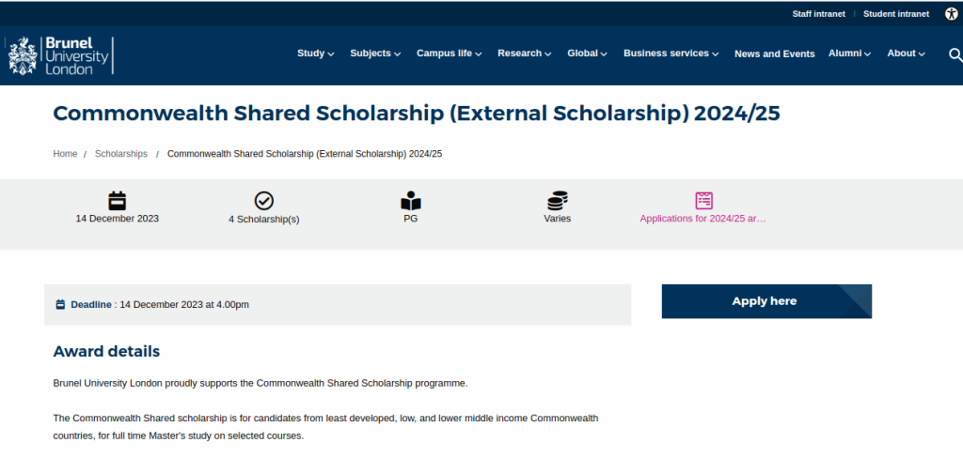Click the coins icon above Varies

[x=557, y=201]
